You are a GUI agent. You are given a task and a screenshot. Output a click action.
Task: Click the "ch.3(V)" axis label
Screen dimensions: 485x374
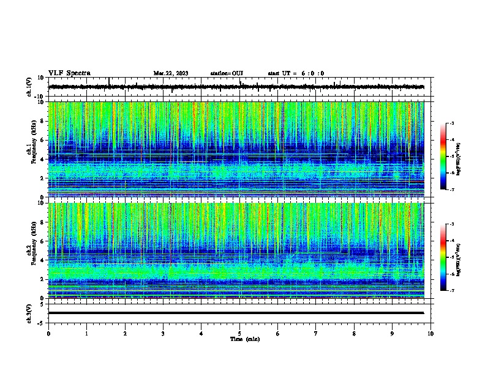pos(29,313)
